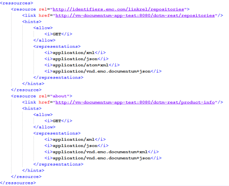Screen dimensions: 229x186
Task: Click <allow> opening tag in about resource
Action: click(x=43, y=115)
